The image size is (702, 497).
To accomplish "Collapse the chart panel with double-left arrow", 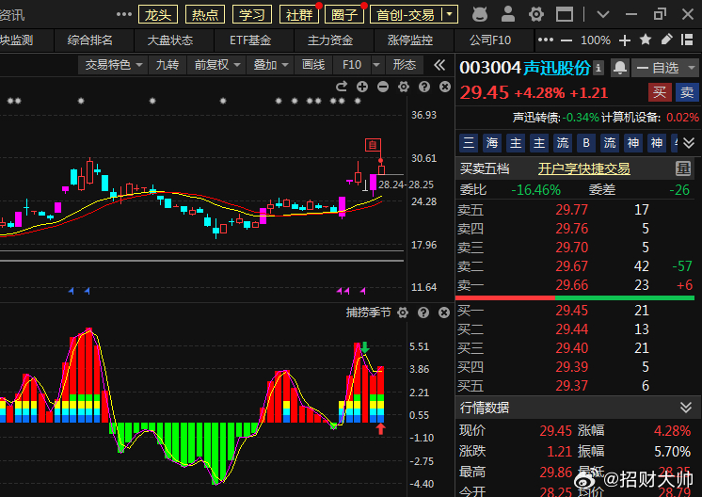I will (439, 65).
